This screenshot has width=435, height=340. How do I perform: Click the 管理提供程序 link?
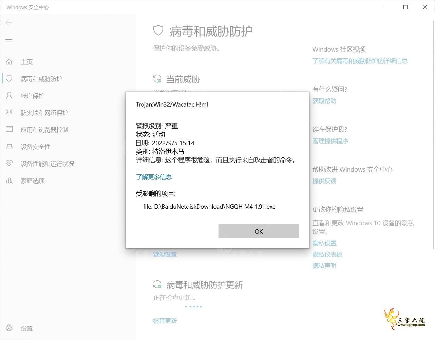point(330,141)
